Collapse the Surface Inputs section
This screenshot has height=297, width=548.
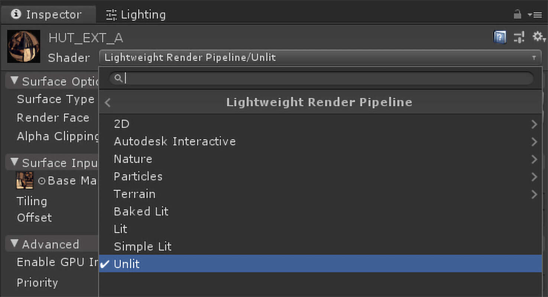point(14,162)
